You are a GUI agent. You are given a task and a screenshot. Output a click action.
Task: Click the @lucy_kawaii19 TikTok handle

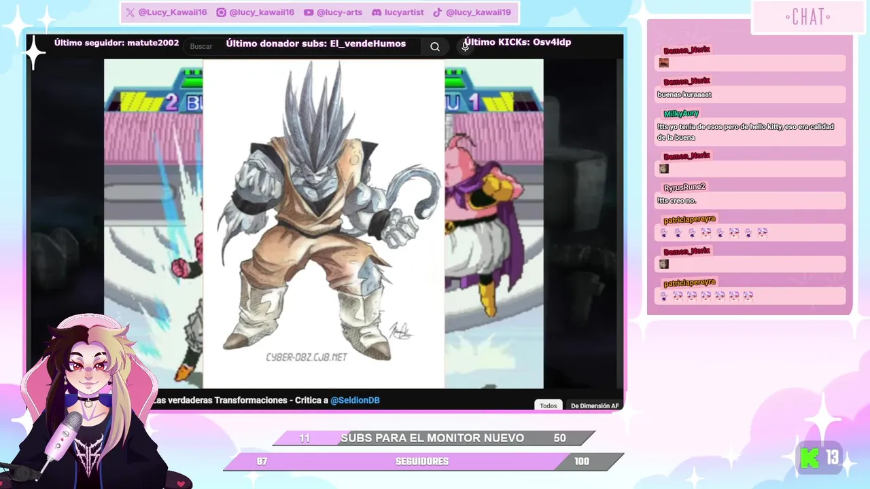tap(478, 12)
